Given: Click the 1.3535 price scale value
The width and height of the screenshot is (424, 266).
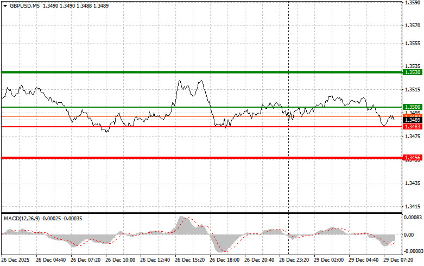Looking at the screenshot, I should 413,66.
